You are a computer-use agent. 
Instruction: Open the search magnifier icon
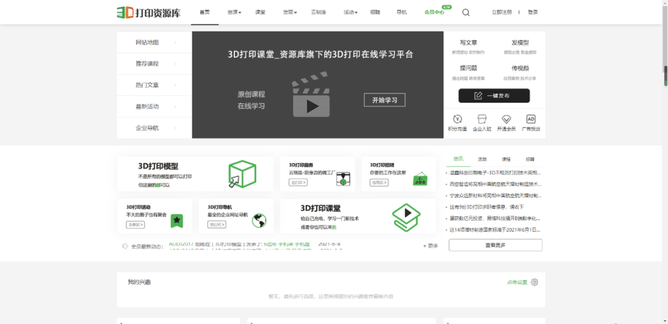click(466, 12)
